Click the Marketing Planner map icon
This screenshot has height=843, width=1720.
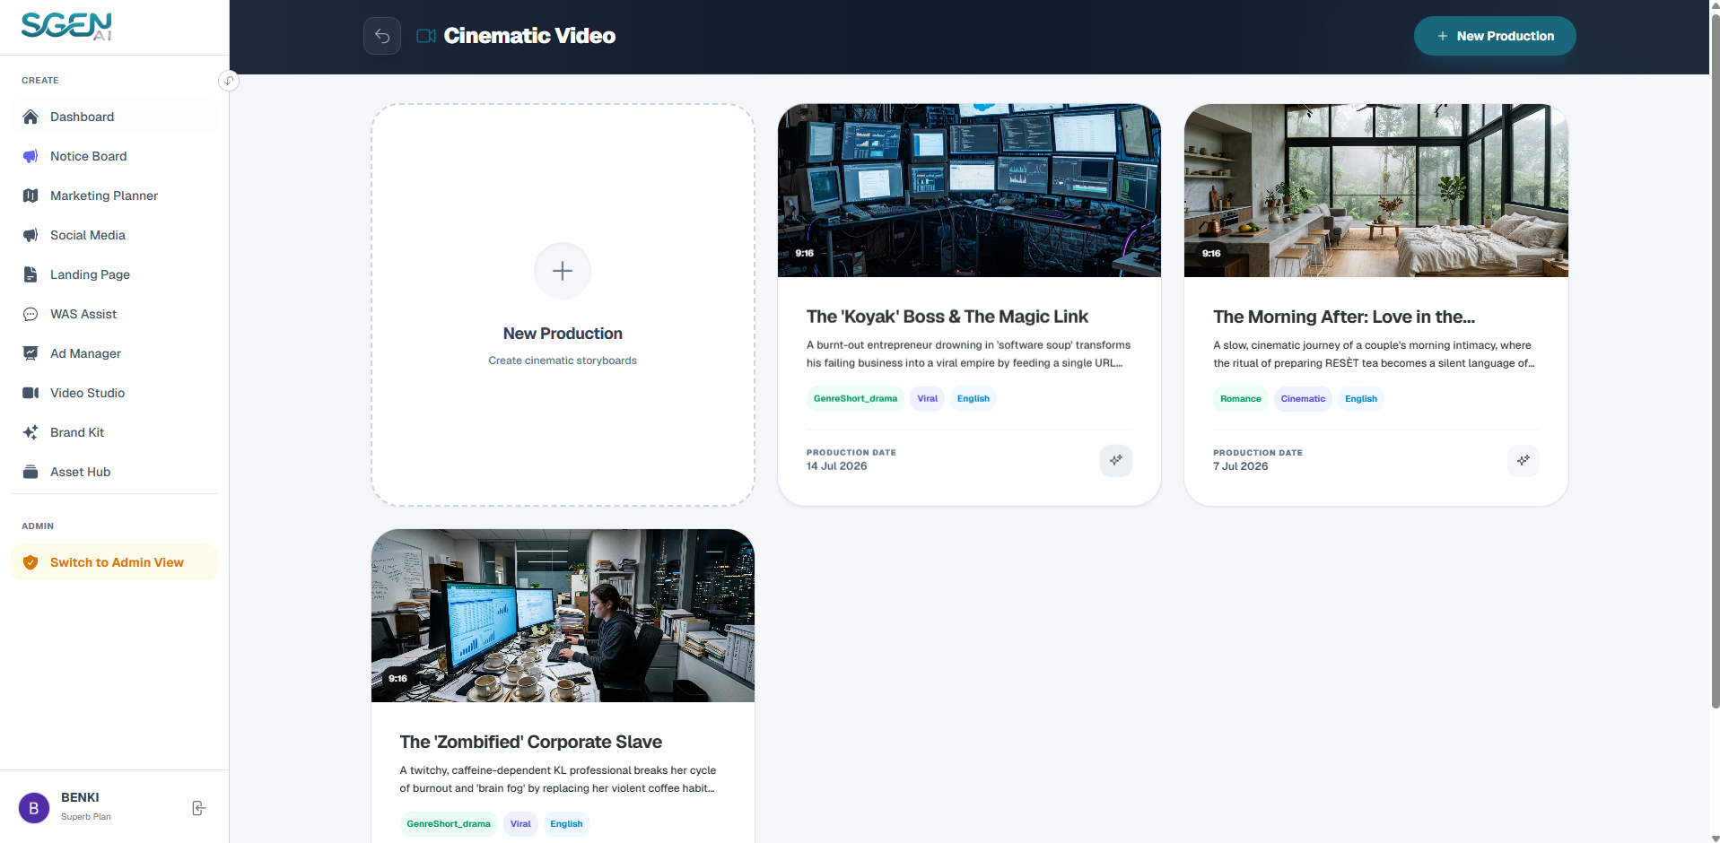(31, 196)
